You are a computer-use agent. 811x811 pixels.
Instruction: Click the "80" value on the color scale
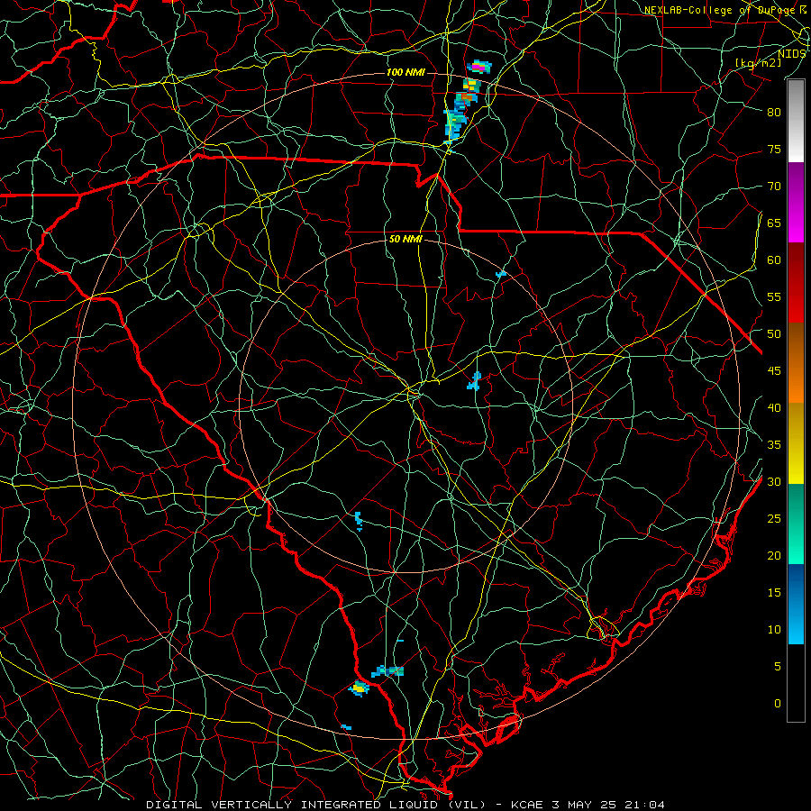click(774, 113)
